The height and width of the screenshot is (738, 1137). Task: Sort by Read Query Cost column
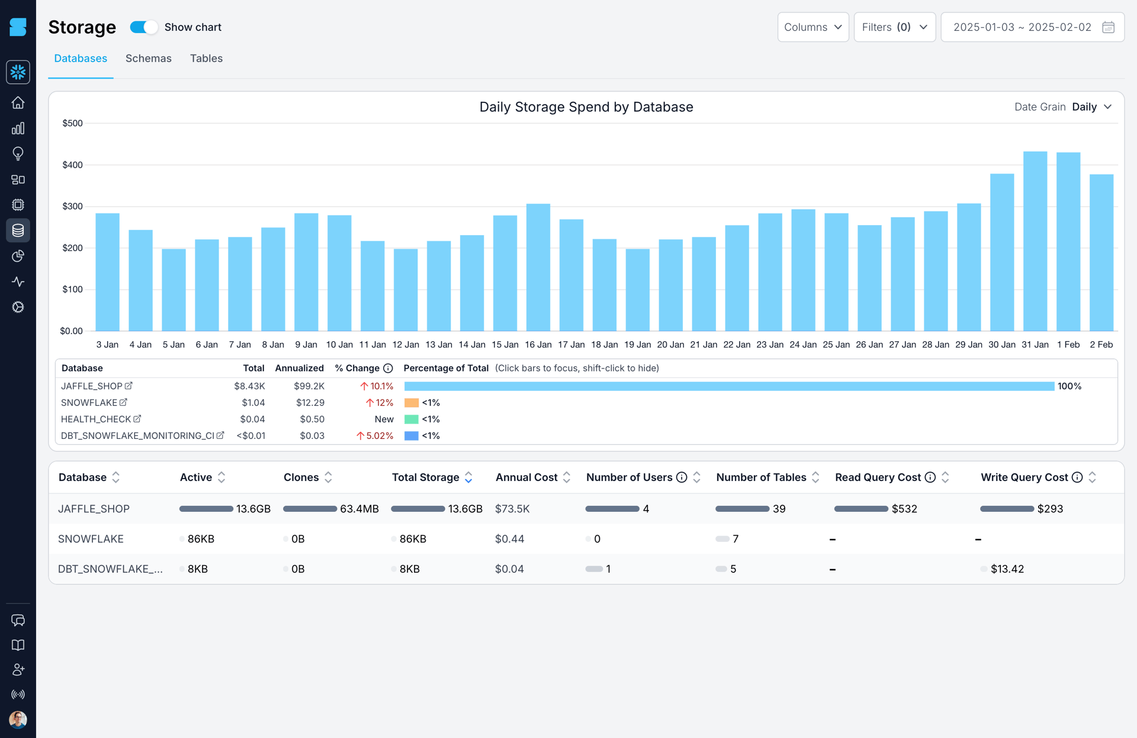[892, 477]
